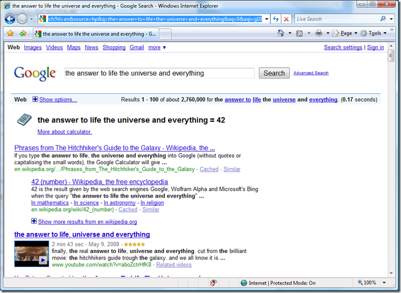The height and width of the screenshot is (293, 401).
Task: Expand Show options plus icon
Action: tap(35, 99)
